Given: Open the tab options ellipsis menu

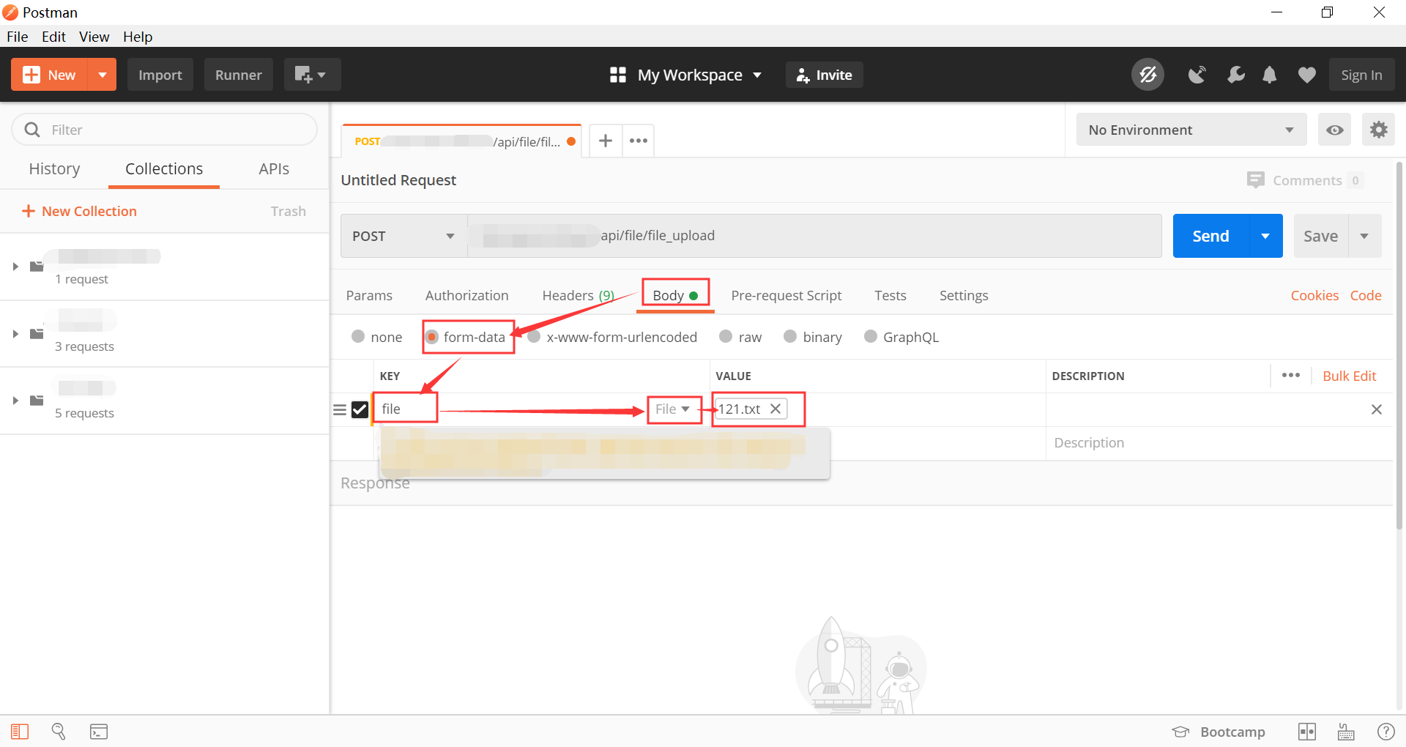Looking at the screenshot, I should (x=639, y=141).
